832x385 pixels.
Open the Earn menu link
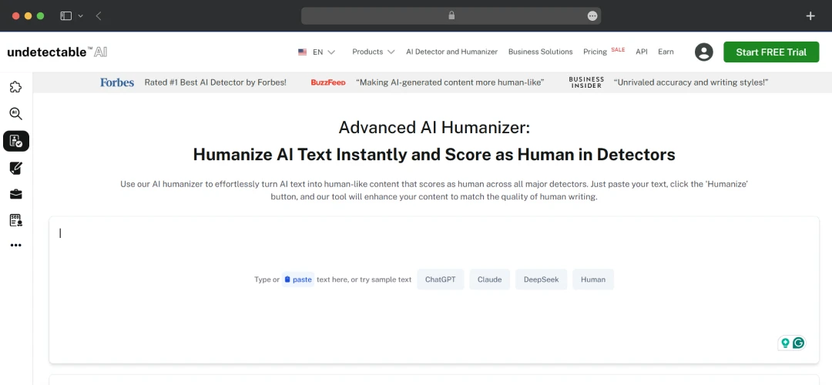pyautogui.click(x=666, y=52)
